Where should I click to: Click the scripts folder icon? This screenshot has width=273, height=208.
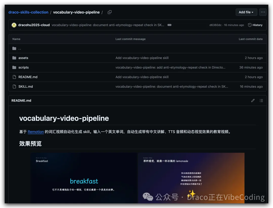pos(14,68)
